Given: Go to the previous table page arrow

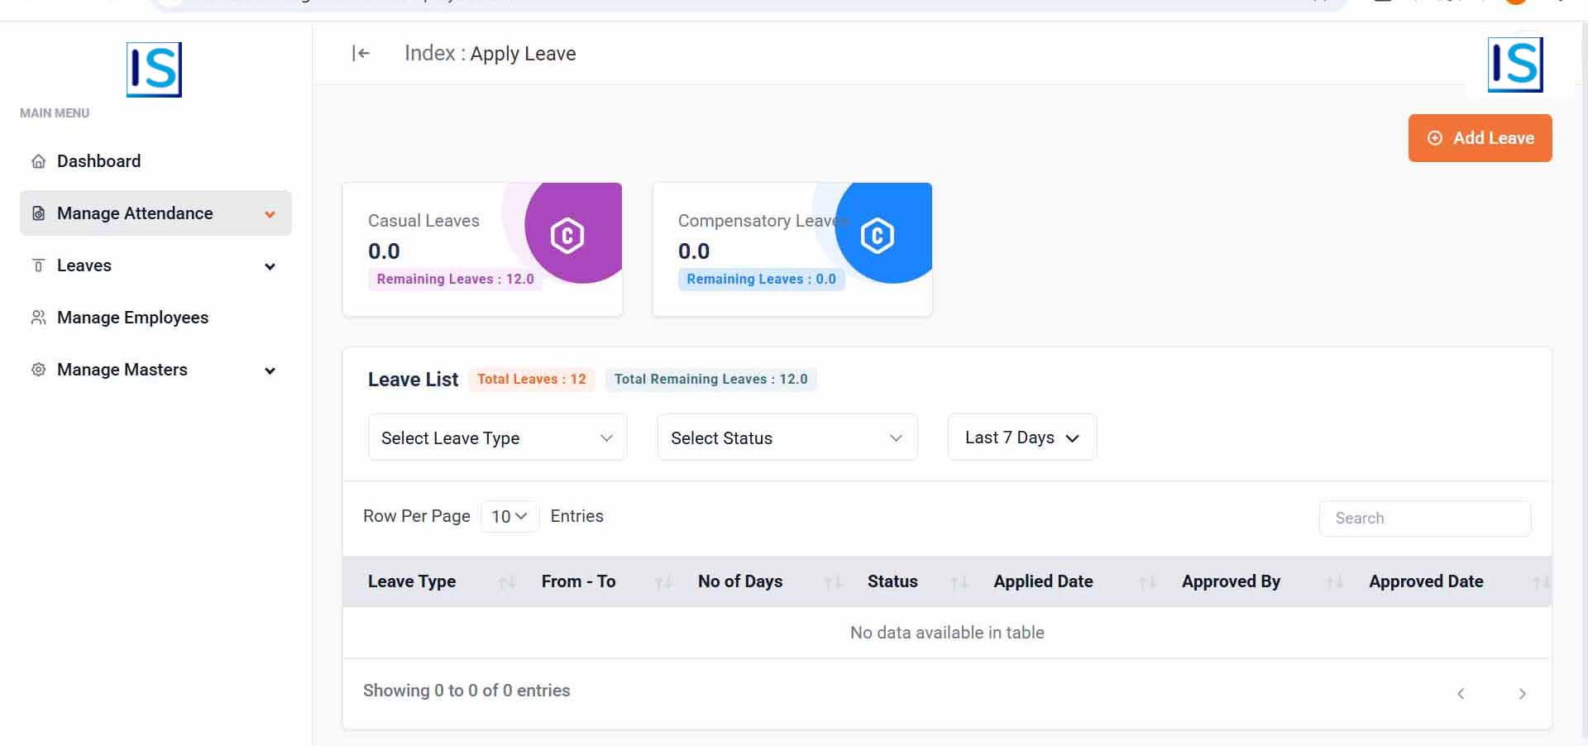Looking at the screenshot, I should pos(1461,694).
